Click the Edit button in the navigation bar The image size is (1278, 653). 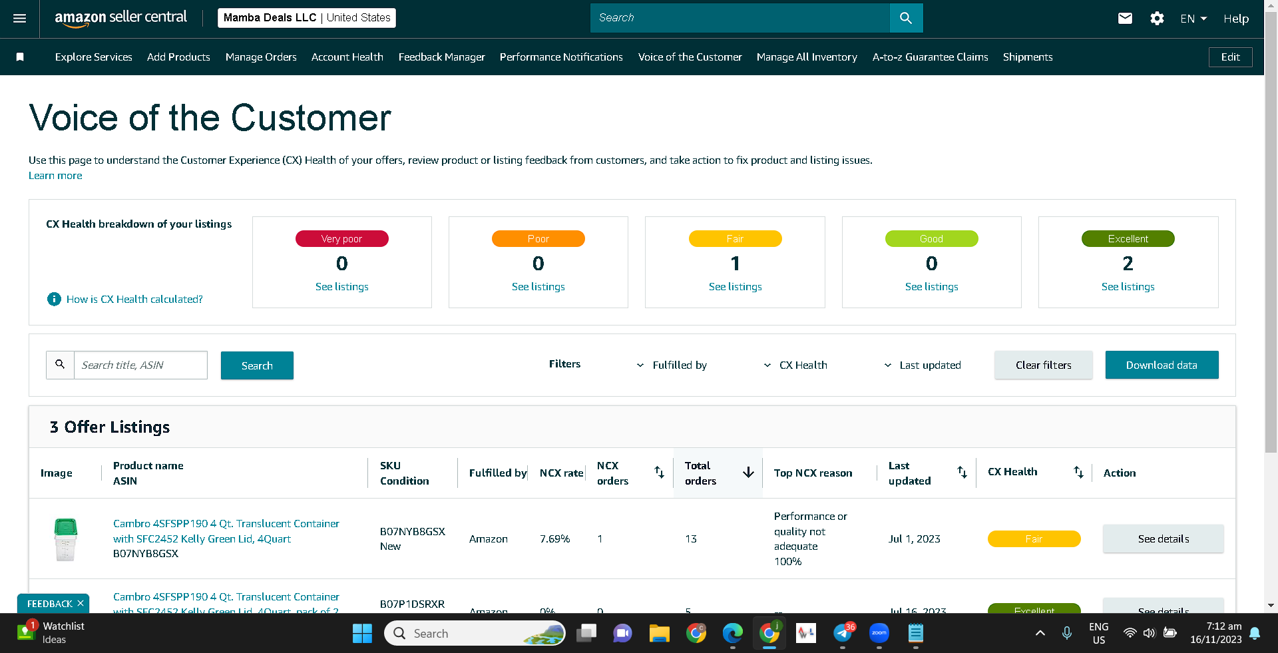1230,57
